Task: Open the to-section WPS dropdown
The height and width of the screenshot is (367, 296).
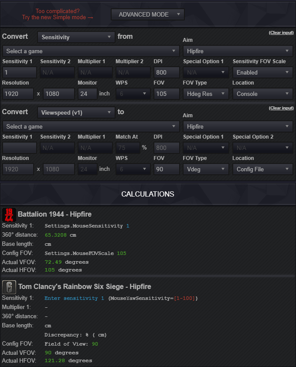Action: (133, 169)
